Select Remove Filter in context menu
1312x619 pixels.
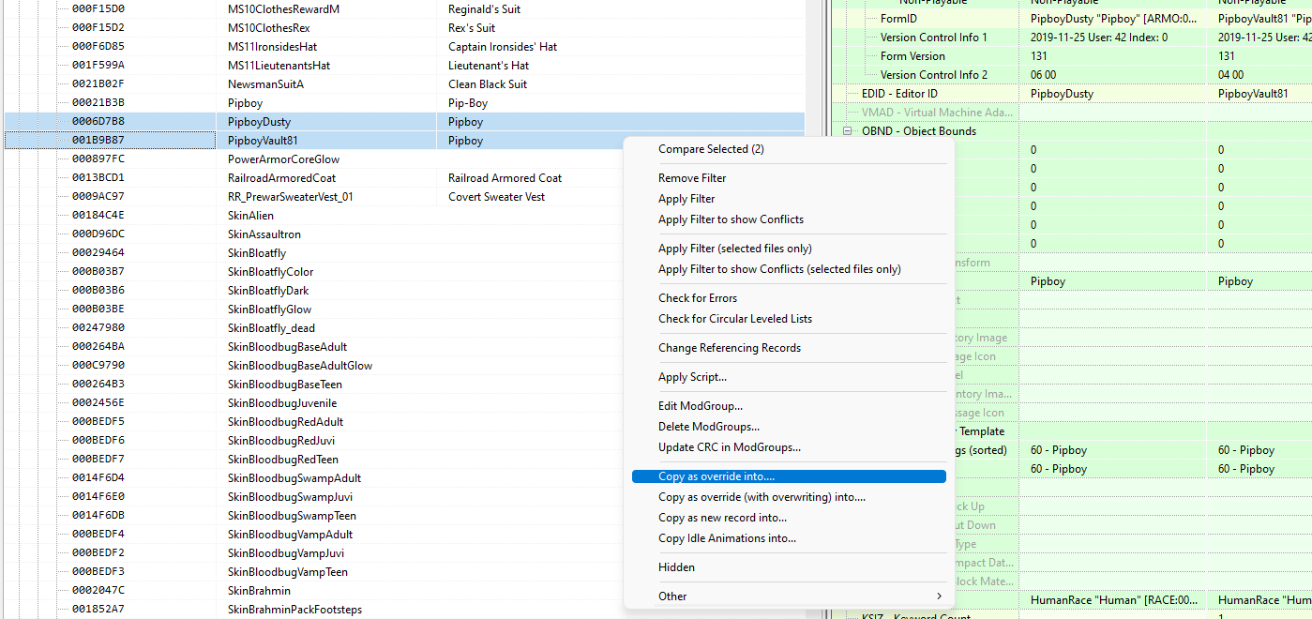(x=692, y=178)
